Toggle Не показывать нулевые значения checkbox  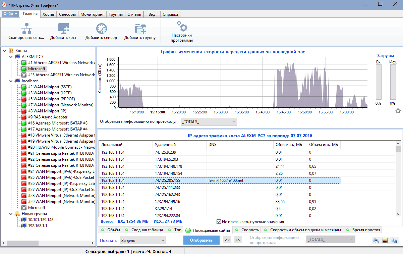coord(219,222)
